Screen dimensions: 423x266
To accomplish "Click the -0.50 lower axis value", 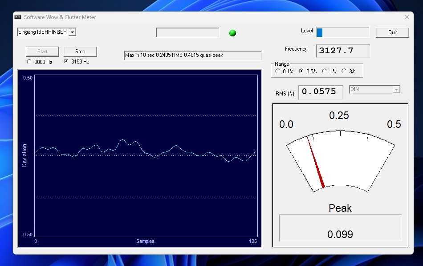I will (x=27, y=234).
